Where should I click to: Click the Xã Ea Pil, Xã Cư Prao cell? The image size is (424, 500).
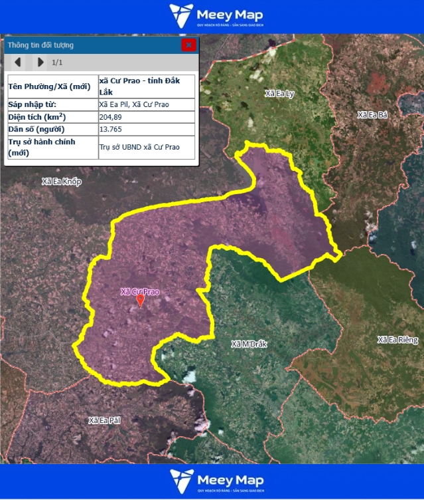pos(146,104)
